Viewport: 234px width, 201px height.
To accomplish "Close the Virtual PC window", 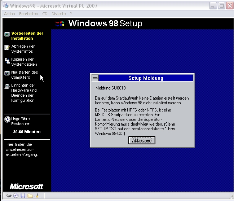I will point(230,6).
